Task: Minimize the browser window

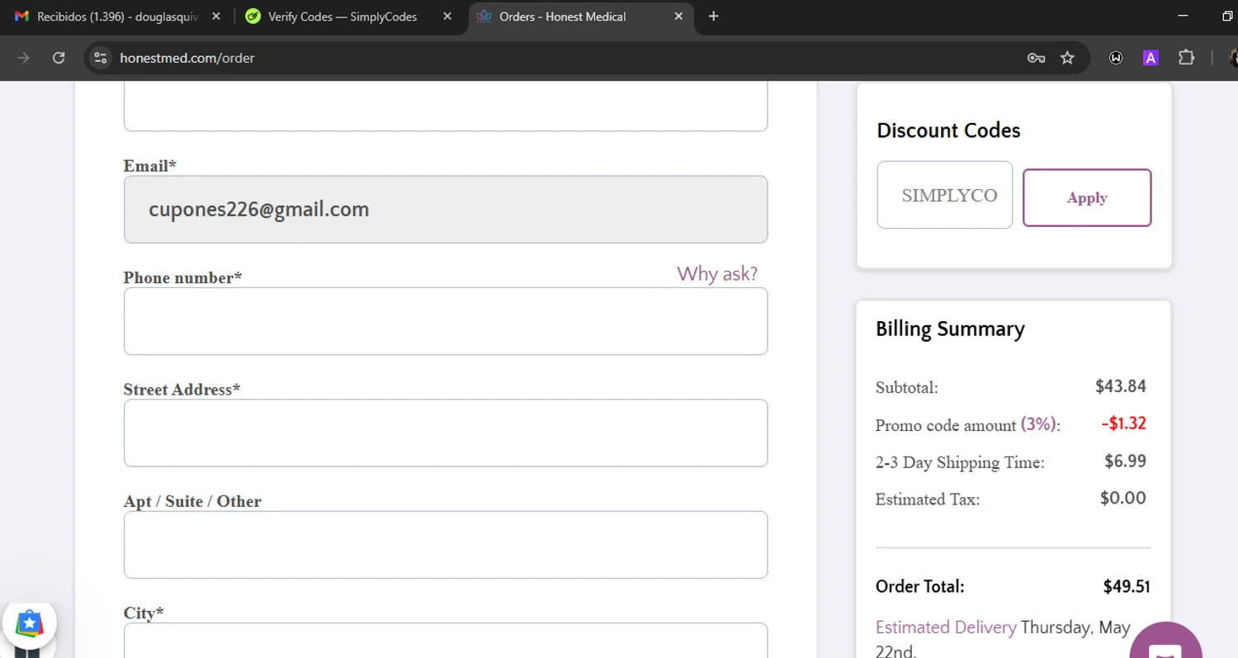Action: 1183,17
